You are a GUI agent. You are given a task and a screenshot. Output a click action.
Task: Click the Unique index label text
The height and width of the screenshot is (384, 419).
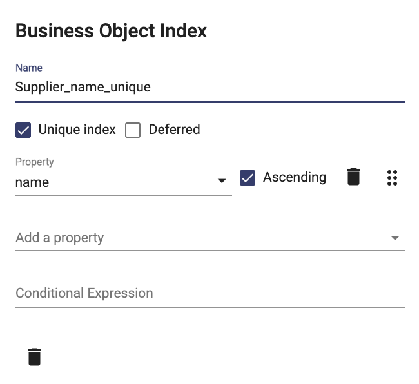(x=77, y=130)
